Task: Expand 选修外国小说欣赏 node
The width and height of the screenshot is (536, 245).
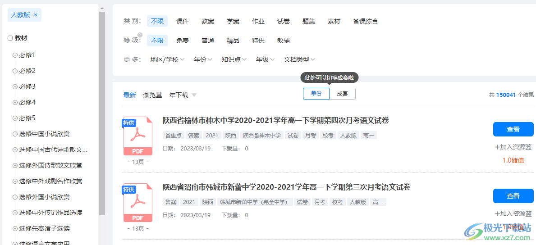Action: point(15,197)
